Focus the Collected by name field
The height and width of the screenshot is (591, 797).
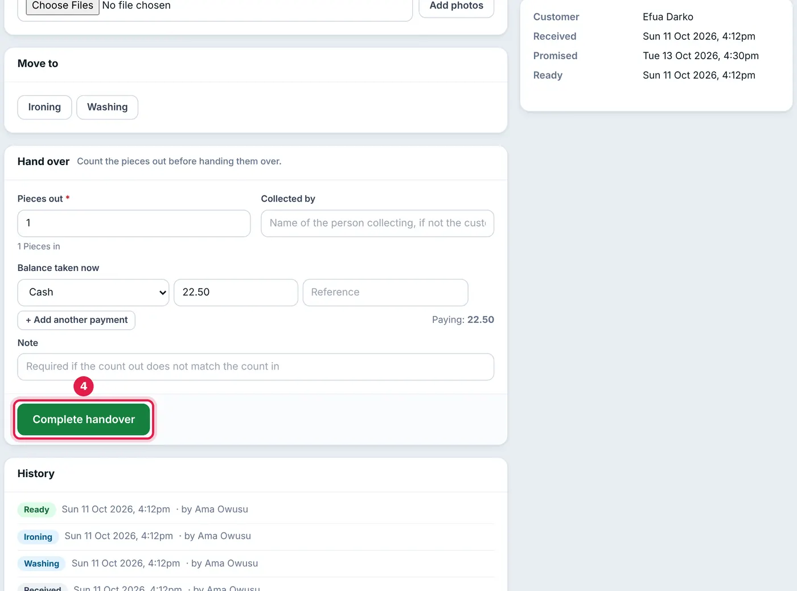click(x=377, y=223)
